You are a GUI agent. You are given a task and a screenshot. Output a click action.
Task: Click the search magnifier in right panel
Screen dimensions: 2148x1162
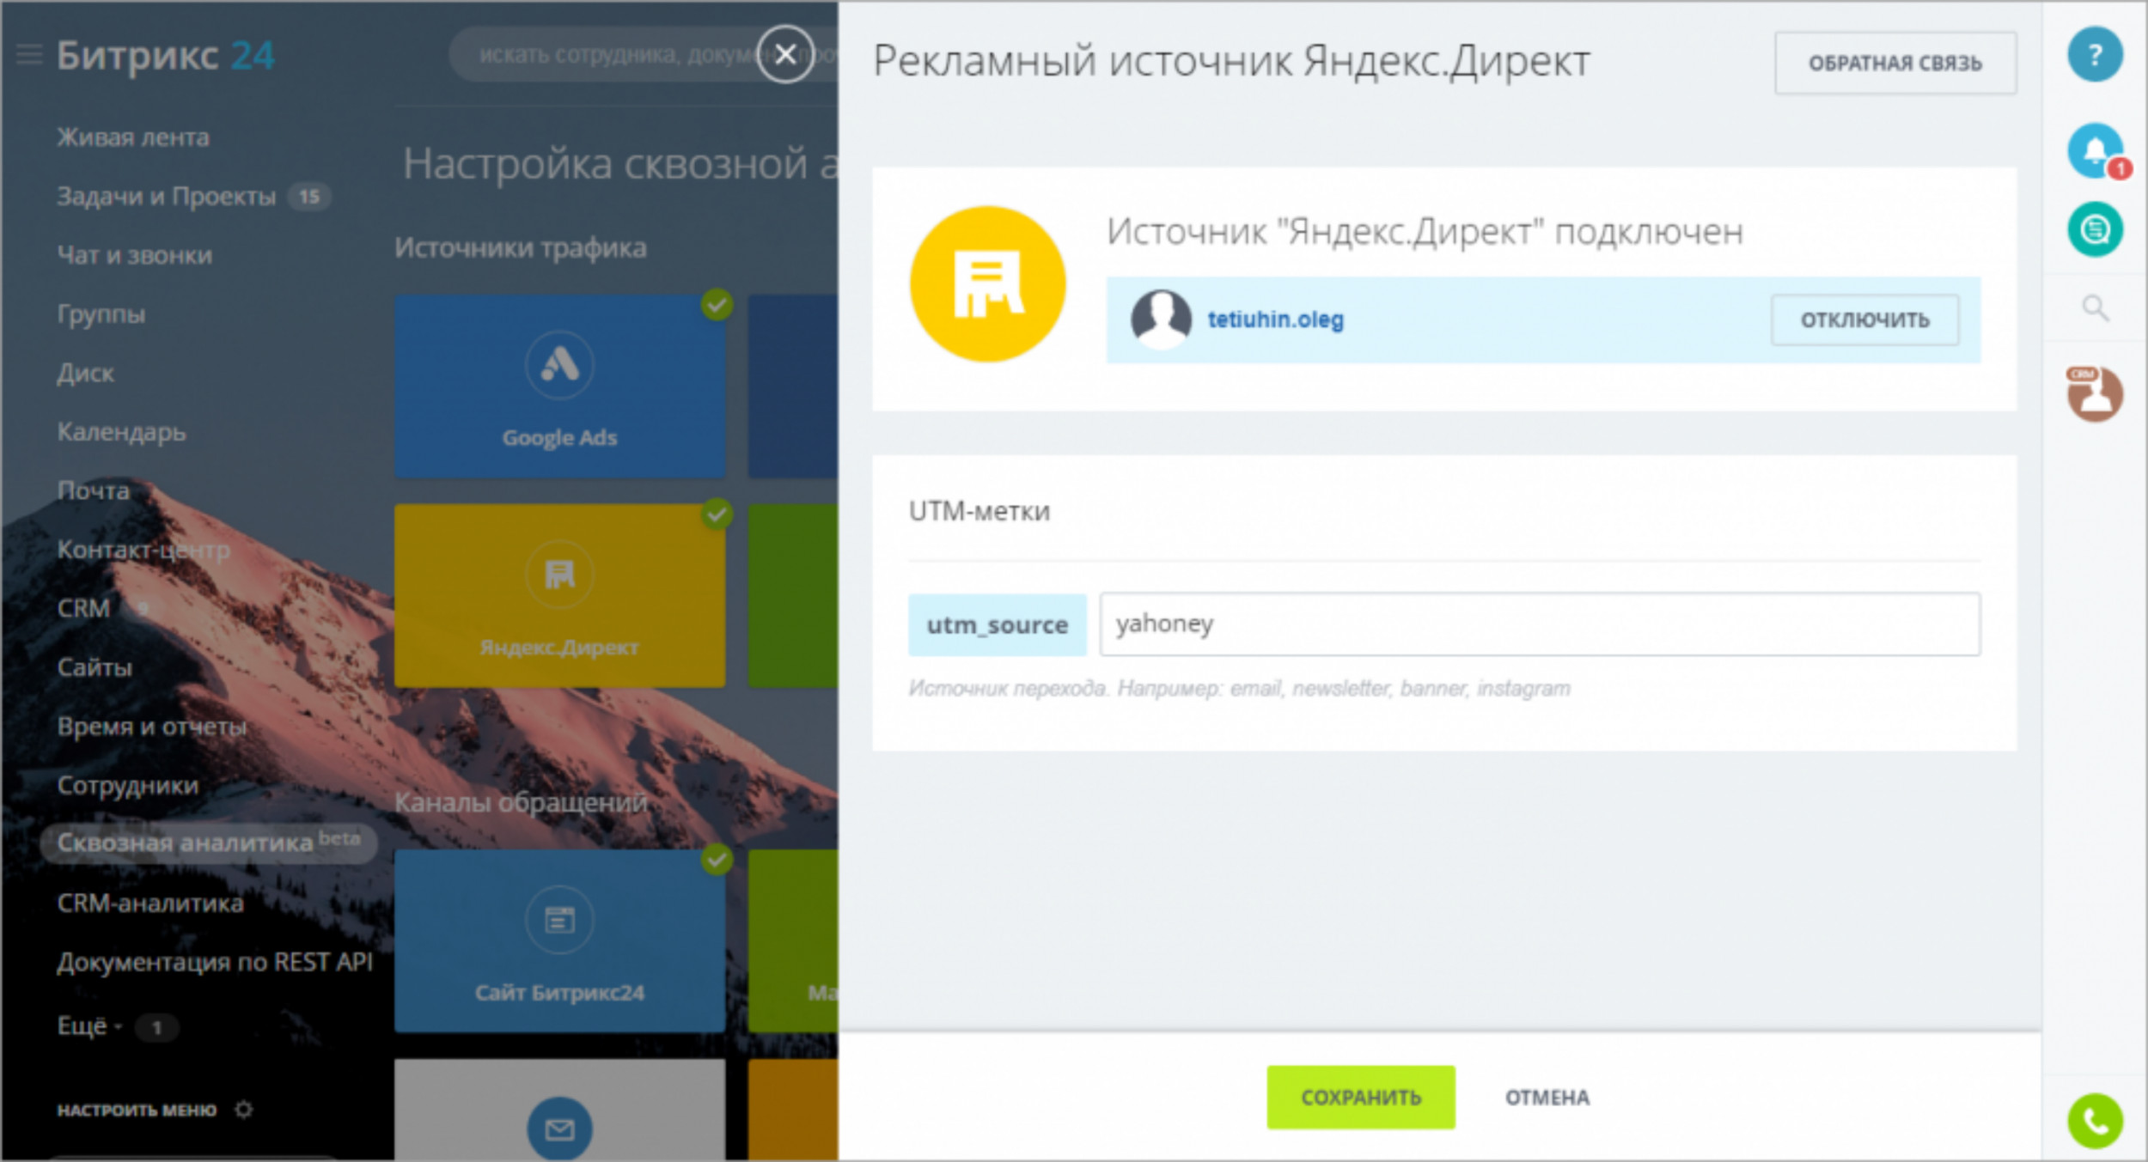[2094, 307]
